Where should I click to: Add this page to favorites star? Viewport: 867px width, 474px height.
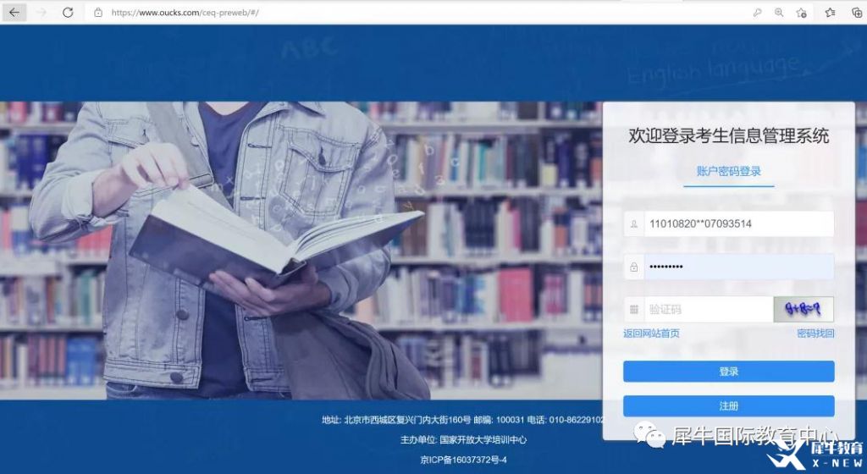click(801, 13)
